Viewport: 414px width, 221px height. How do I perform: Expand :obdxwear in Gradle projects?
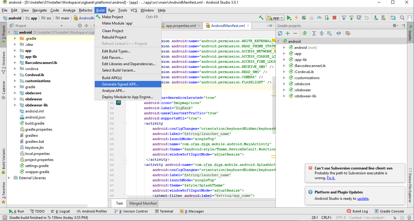click(284, 90)
